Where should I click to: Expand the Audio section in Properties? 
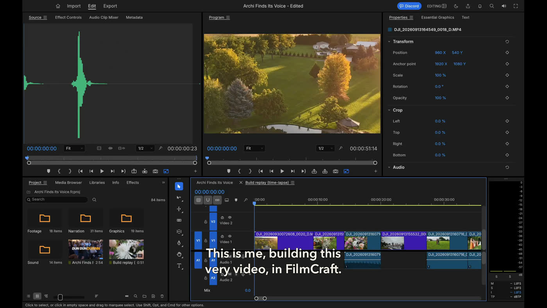click(x=389, y=167)
